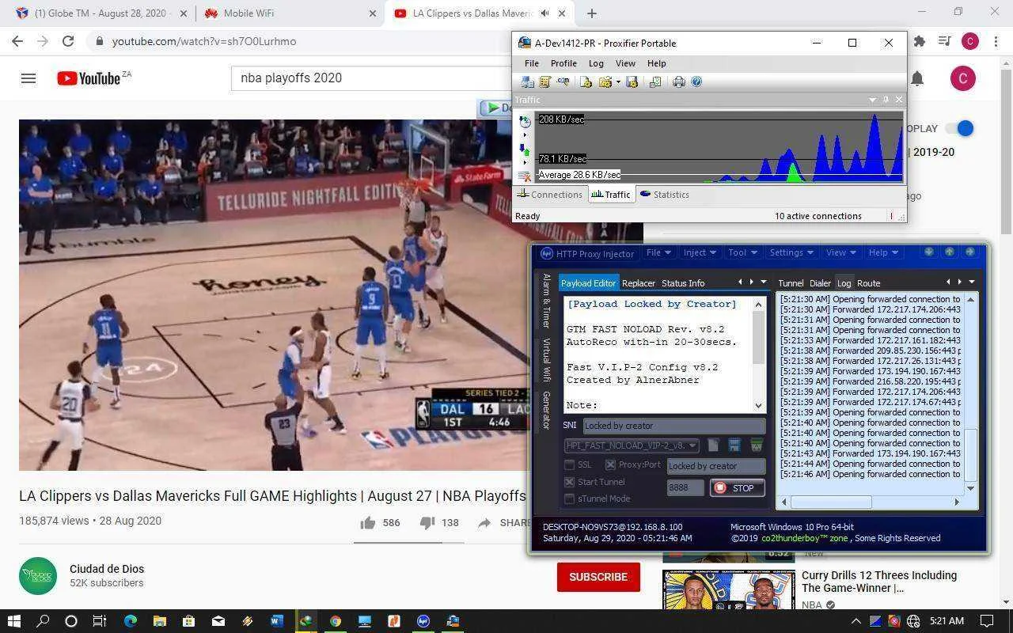This screenshot has height=633, width=1013.
Task: Toggle Start Tunnel checkbox
Action: pos(569,482)
